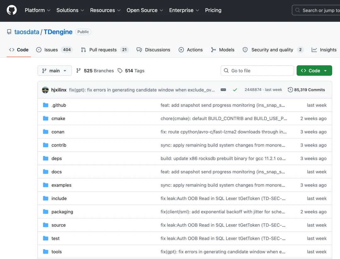
Task: View the 525 Branches list
Action: pyautogui.click(x=95, y=71)
